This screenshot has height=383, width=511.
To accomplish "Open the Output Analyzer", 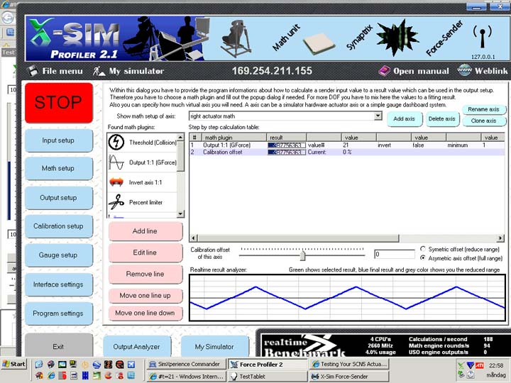I will (x=136, y=347).
